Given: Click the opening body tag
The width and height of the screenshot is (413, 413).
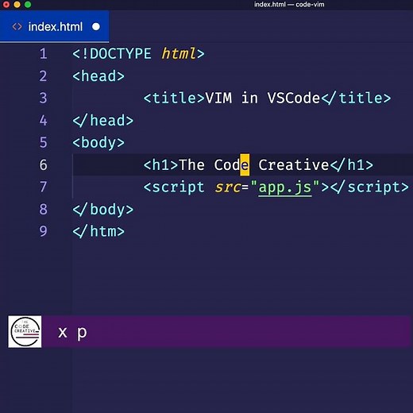Looking at the screenshot, I should click(98, 143).
